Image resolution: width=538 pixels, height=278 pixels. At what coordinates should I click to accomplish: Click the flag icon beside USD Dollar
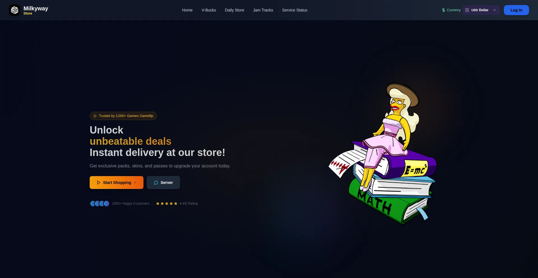[x=467, y=10]
